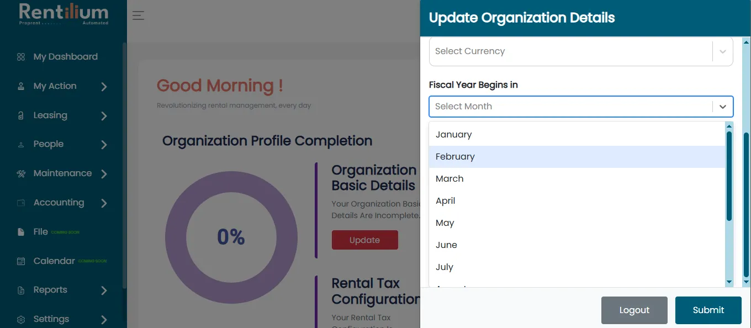Image resolution: width=751 pixels, height=328 pixels.
Task: Expand the Reports submenu chevron
Action: [x=104, y=290]
